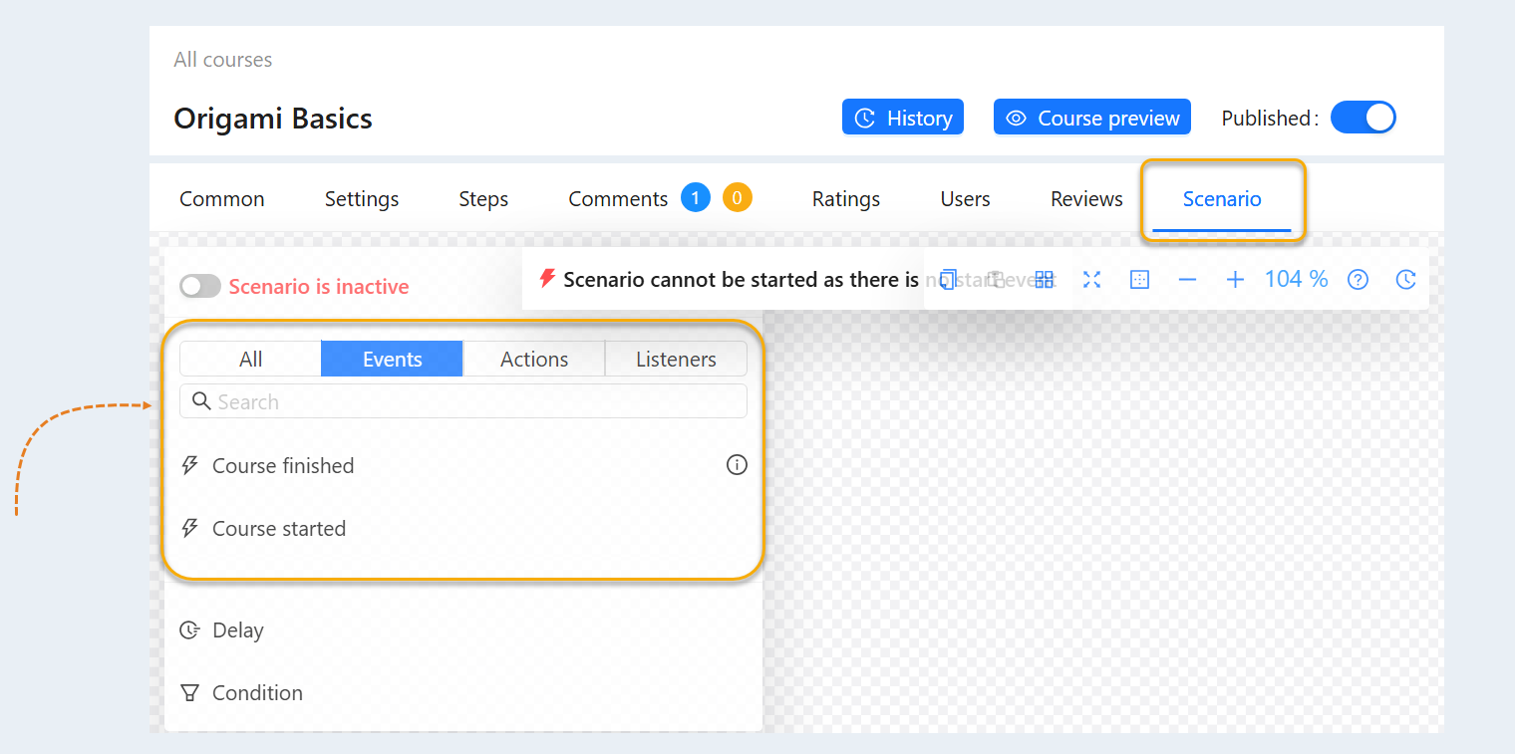Click the lightning icon next to Course started

tap(189, 528)
